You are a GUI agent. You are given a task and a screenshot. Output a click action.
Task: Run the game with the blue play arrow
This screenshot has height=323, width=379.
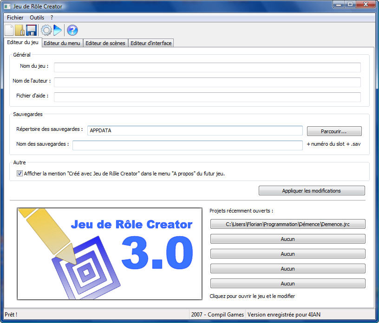pos(58,30)
